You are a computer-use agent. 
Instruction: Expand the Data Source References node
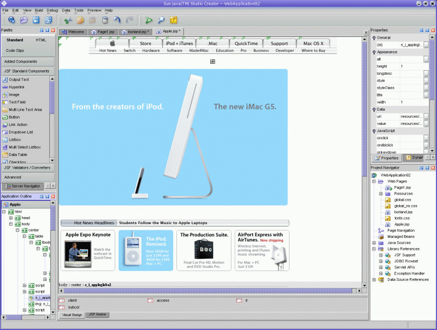(374, 280)
